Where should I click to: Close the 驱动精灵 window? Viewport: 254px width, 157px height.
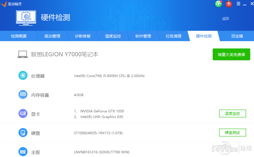tap(252, 4)
